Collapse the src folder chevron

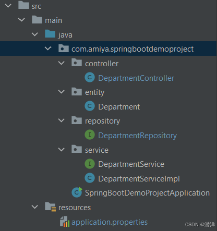[x=8, y=6]
